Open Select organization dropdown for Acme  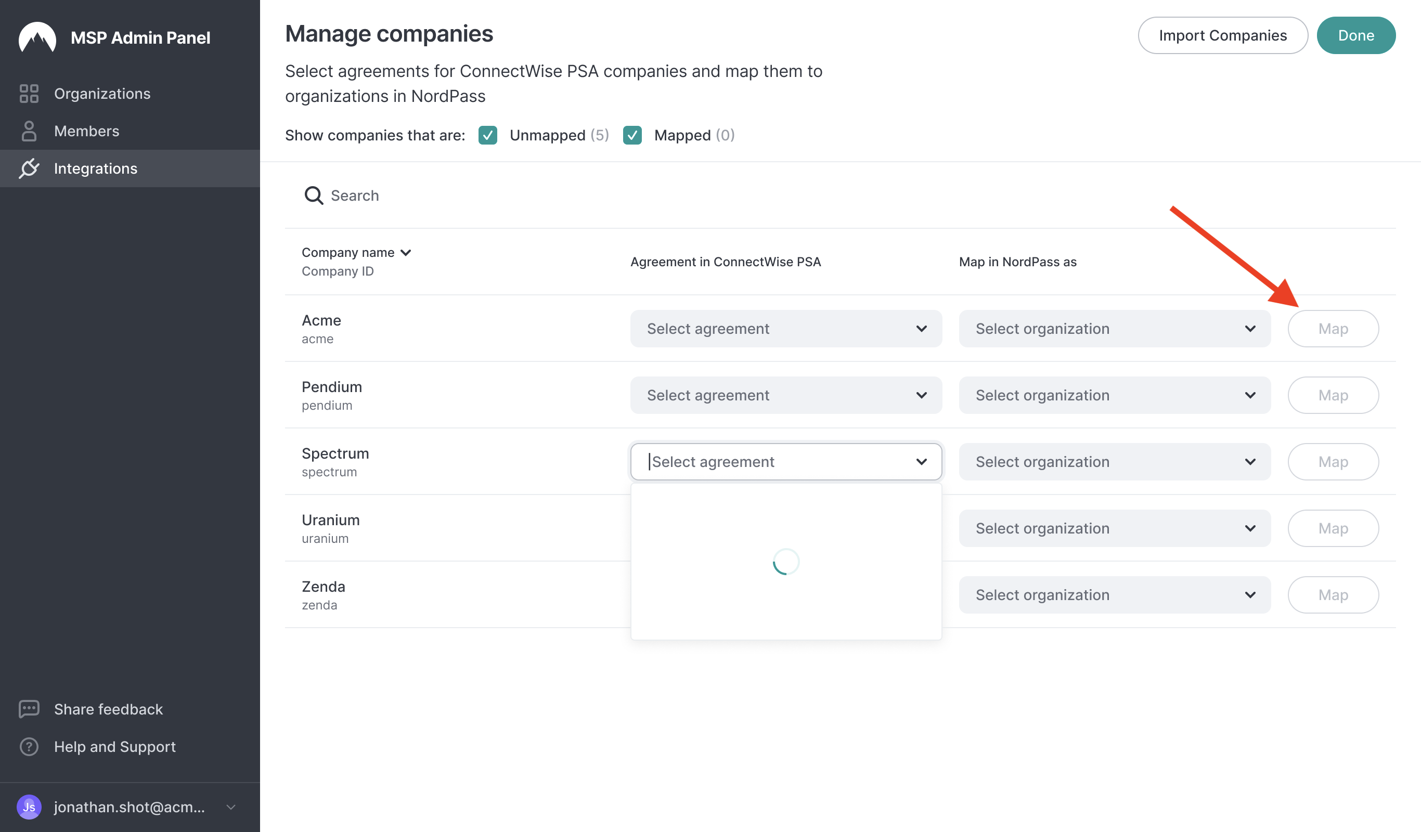tap(1115, 329)
